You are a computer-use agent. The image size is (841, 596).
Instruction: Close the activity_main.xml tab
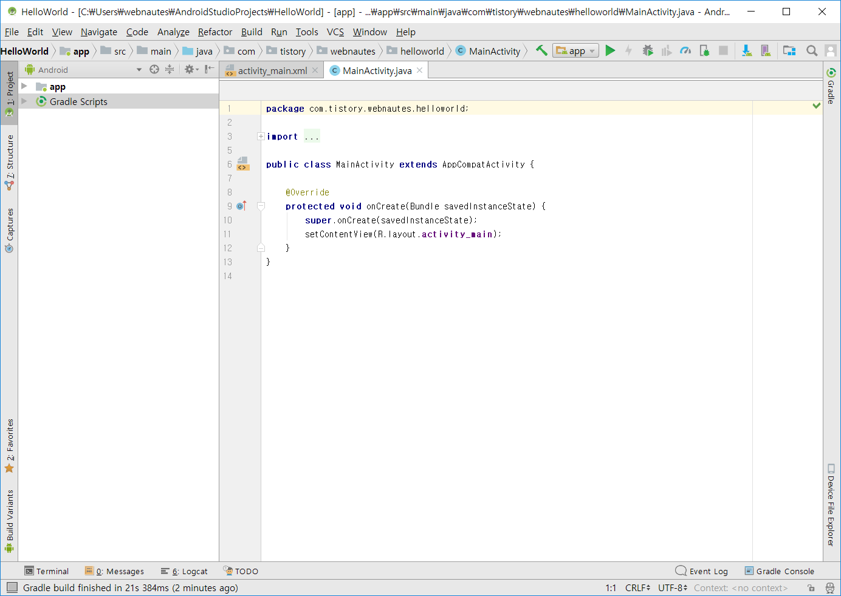(315, 70)
